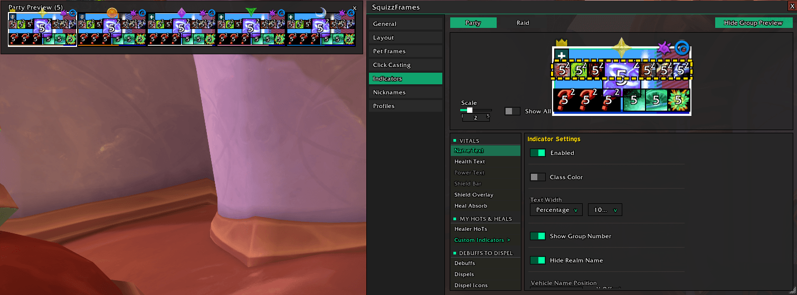Open the Layout settings section
797x295 pixels.
pos(405,37)
